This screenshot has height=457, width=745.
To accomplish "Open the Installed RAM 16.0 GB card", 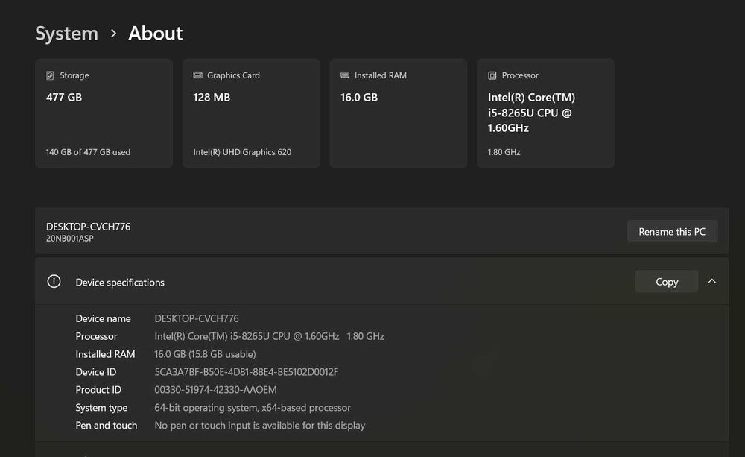I will pyautogui.click(x=399, y=113).
